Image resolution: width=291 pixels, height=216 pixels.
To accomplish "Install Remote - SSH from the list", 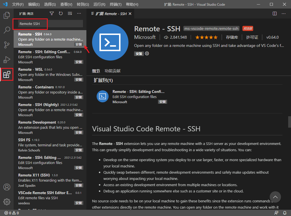I will pos(79,44).
